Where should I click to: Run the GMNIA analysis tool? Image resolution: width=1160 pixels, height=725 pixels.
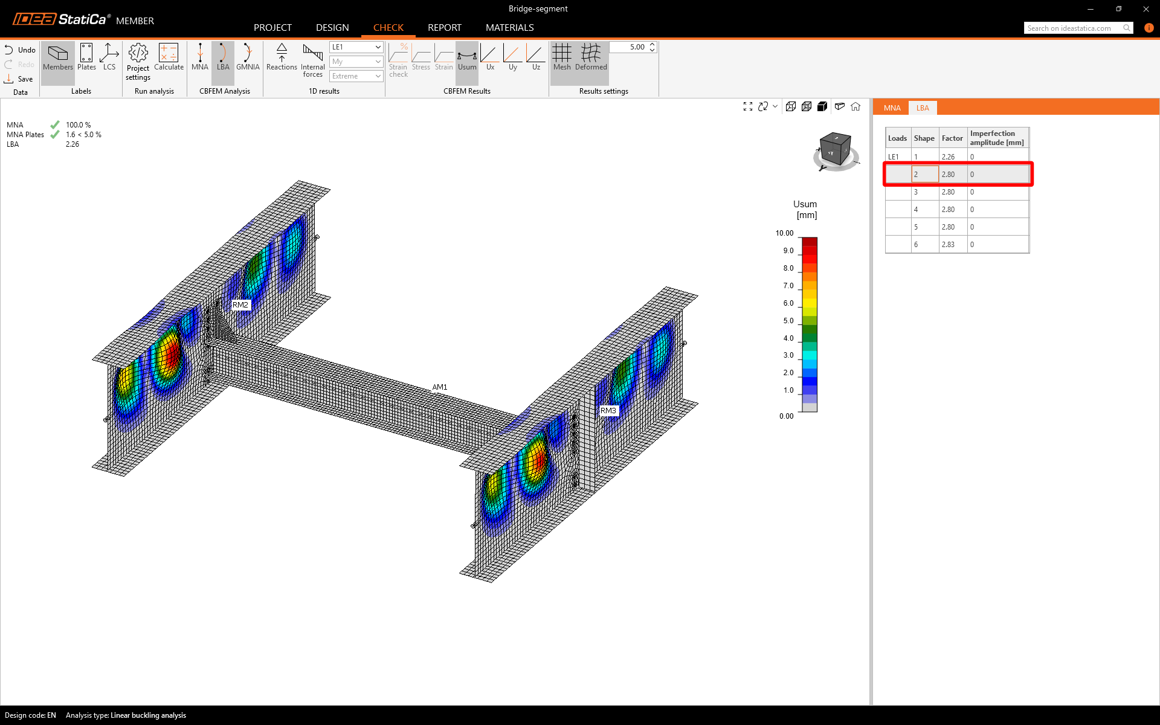tap(248, 57)
